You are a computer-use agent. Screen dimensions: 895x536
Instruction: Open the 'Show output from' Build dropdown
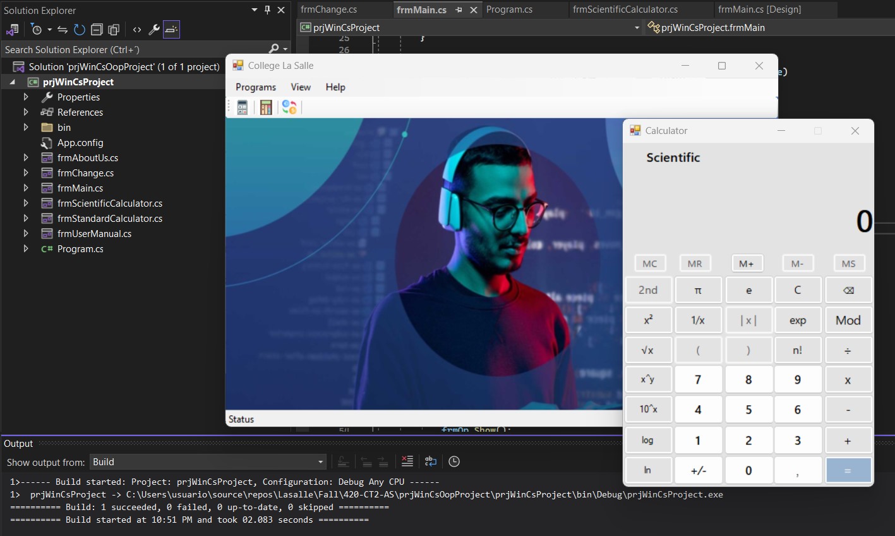pos(320,462)
